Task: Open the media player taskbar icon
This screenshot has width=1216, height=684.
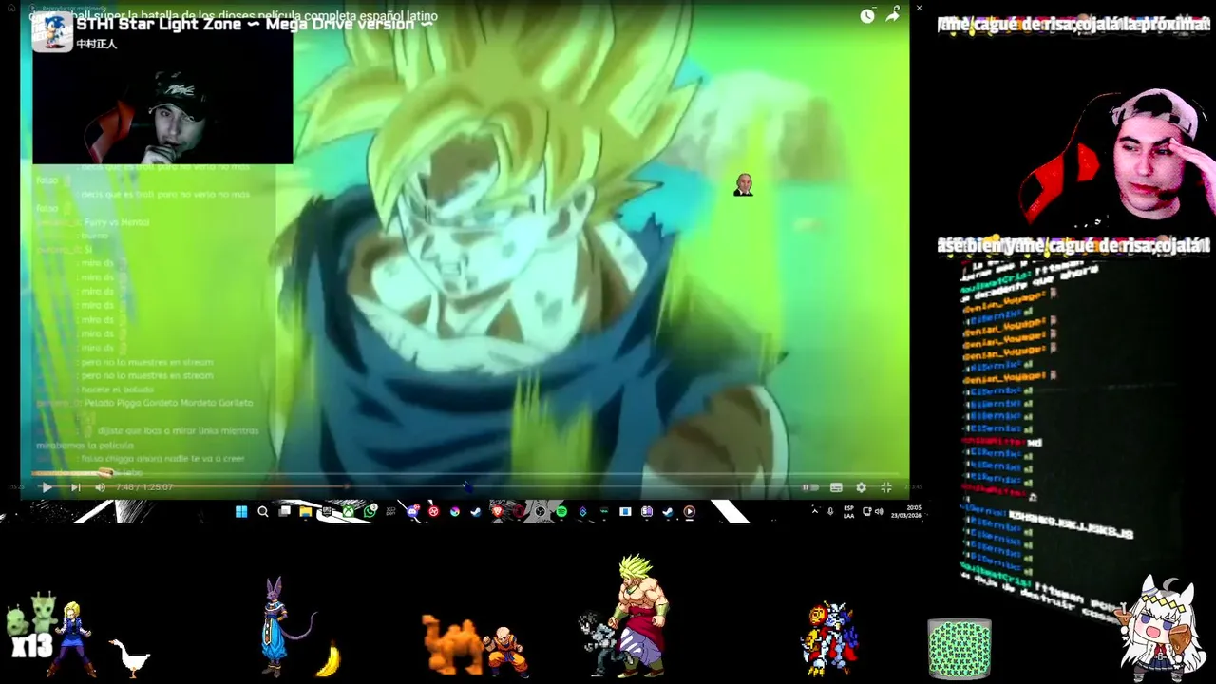Action: click(690, 512)
